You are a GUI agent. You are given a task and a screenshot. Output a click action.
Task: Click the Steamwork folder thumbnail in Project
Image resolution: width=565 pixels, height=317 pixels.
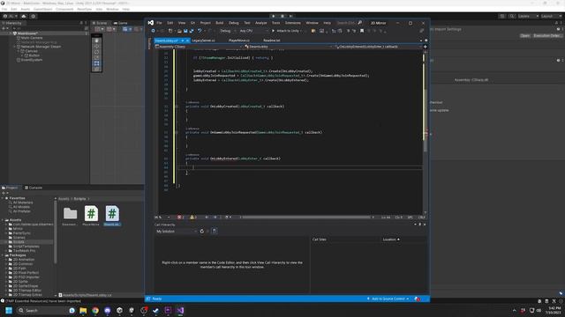pyautogui.click(x=70, y=213)
